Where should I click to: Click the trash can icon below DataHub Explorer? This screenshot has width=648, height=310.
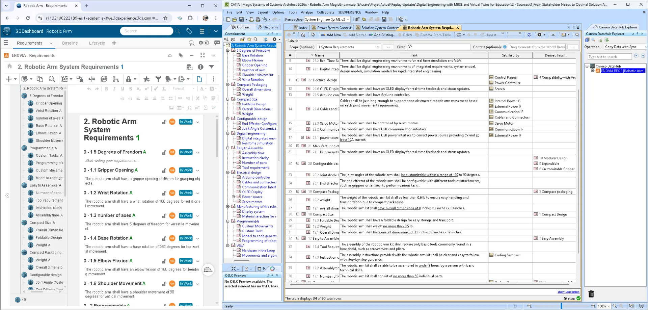[591, 294]
